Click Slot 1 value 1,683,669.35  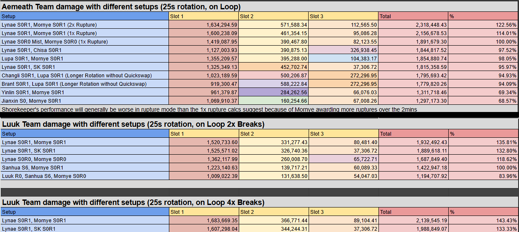tap(204, 221)
